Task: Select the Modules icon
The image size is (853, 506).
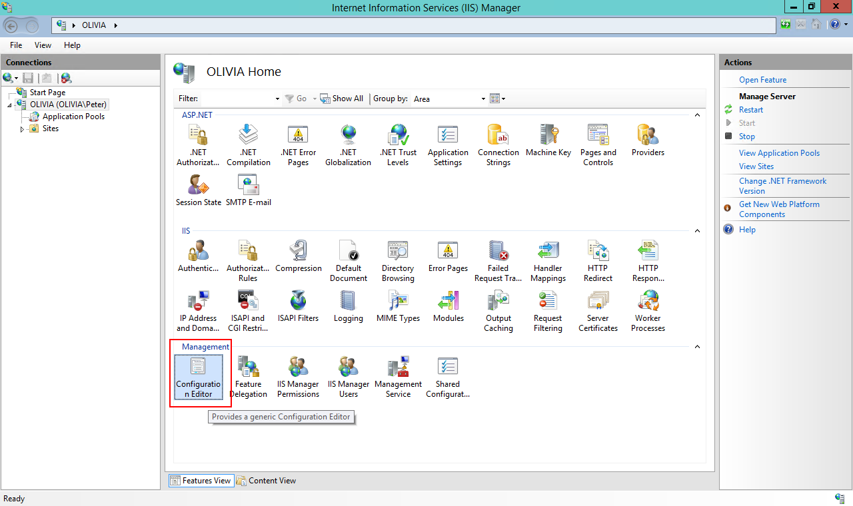Action: click(448, 306)
